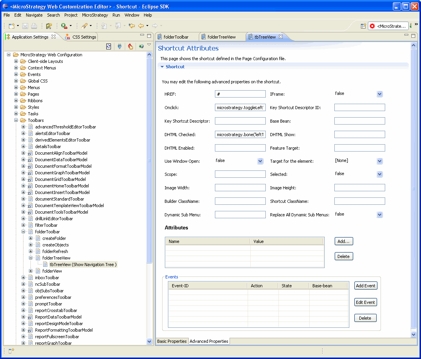Close the Application Settings view

(54, 37)
